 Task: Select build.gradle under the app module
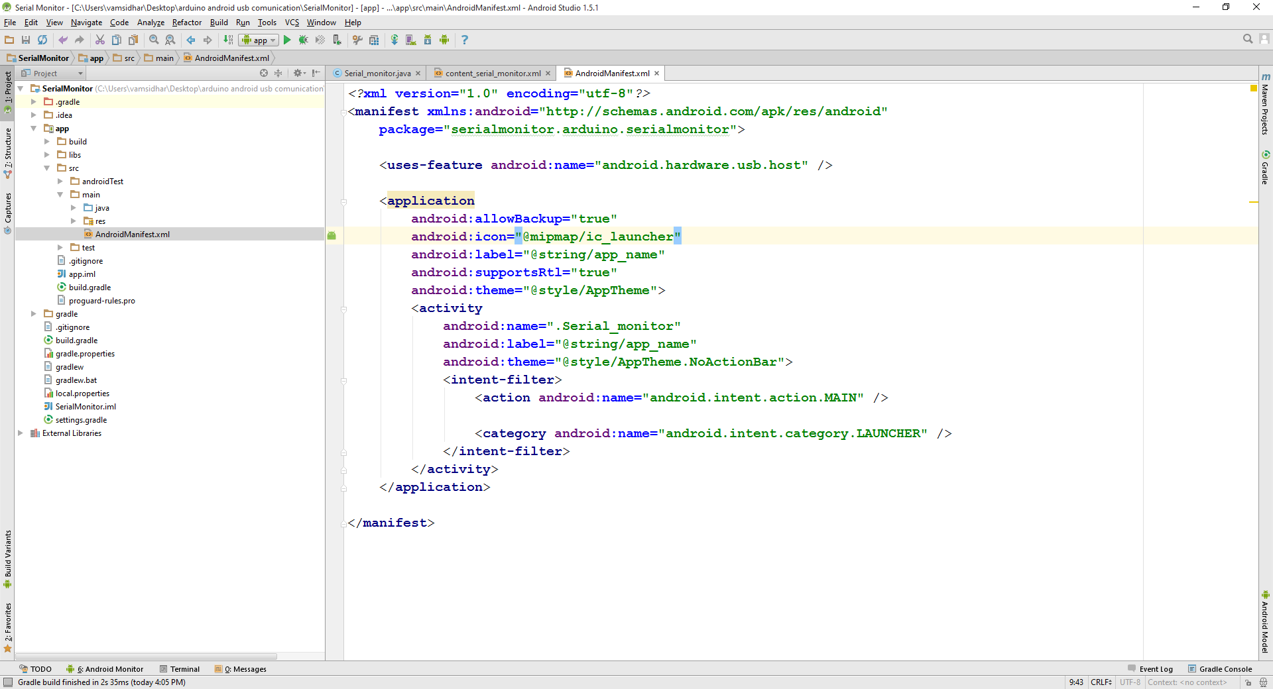[89, 287]
